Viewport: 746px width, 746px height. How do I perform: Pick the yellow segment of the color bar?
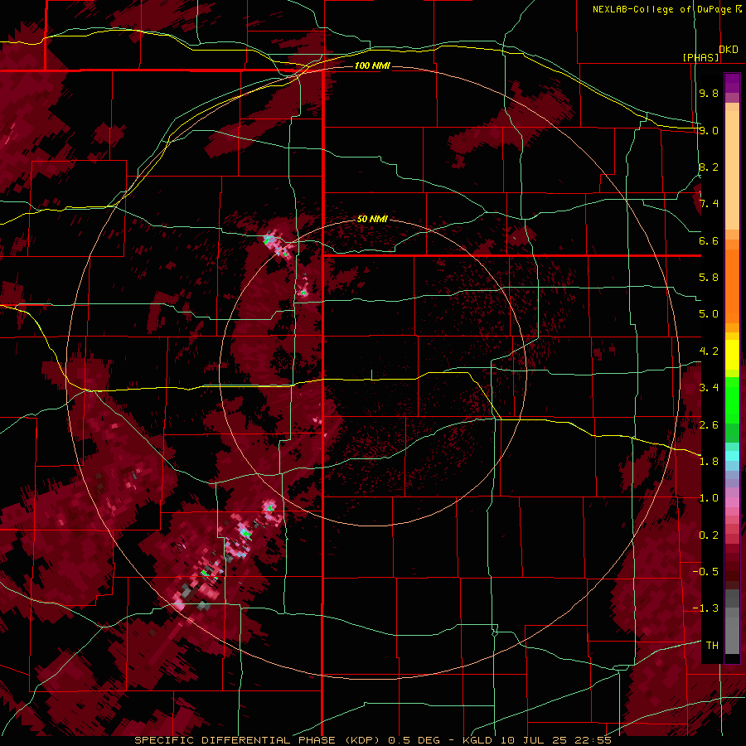[x=732, y=355]
